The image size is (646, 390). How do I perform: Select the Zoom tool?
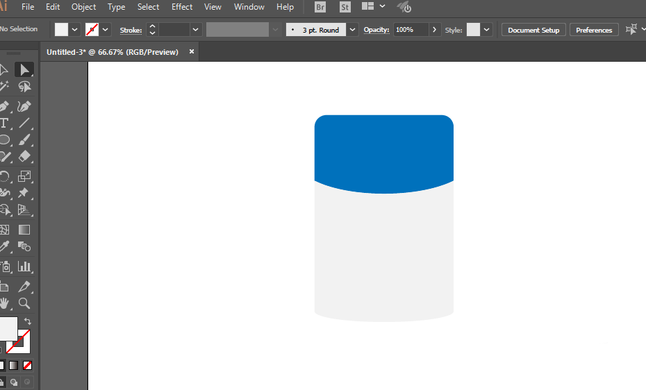pos(24,303)
